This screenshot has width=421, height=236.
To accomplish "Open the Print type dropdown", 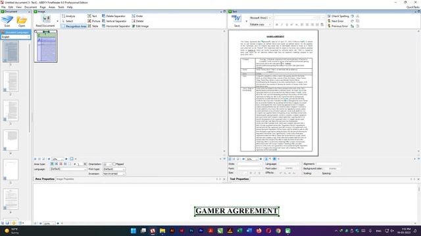I will pos(114,169).
